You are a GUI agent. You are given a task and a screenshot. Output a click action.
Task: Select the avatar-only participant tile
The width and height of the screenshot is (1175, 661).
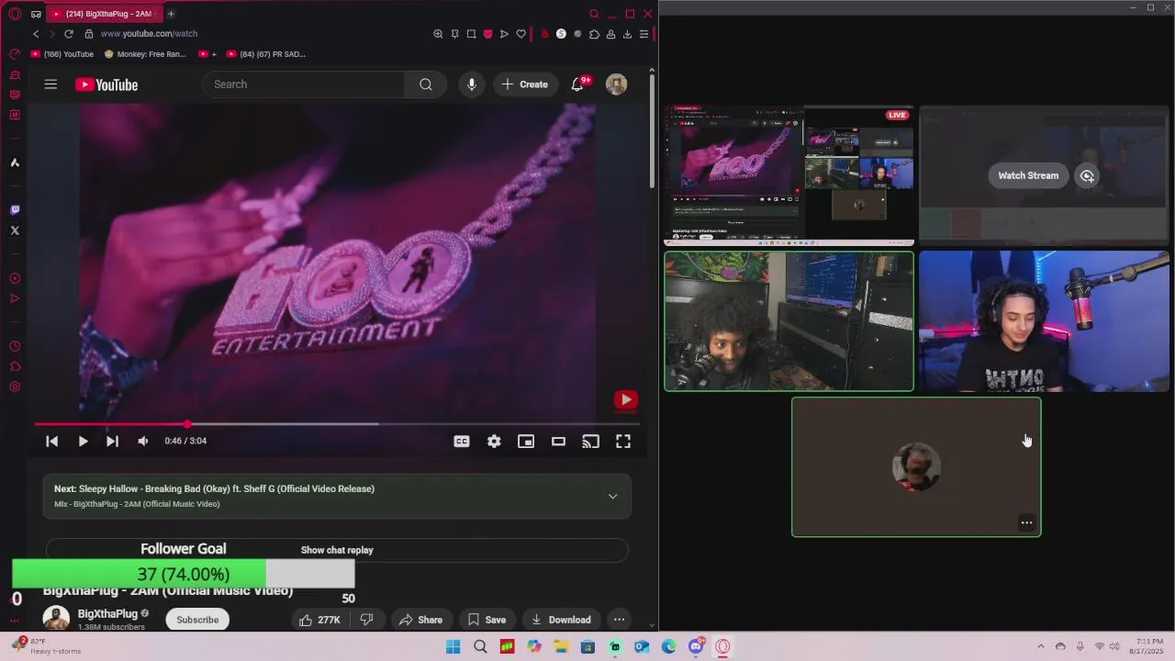pyautogui.click(x=916, y=466)
